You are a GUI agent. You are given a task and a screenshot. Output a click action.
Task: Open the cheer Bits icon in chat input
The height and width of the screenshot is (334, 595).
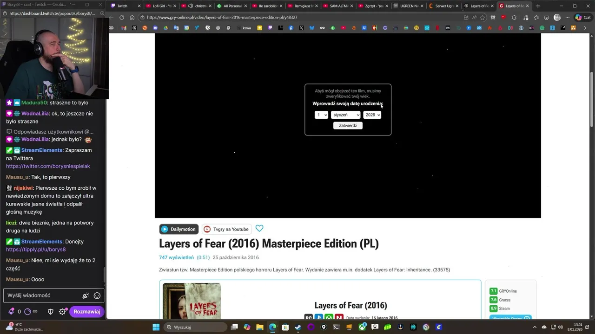[x=86, y=295]
